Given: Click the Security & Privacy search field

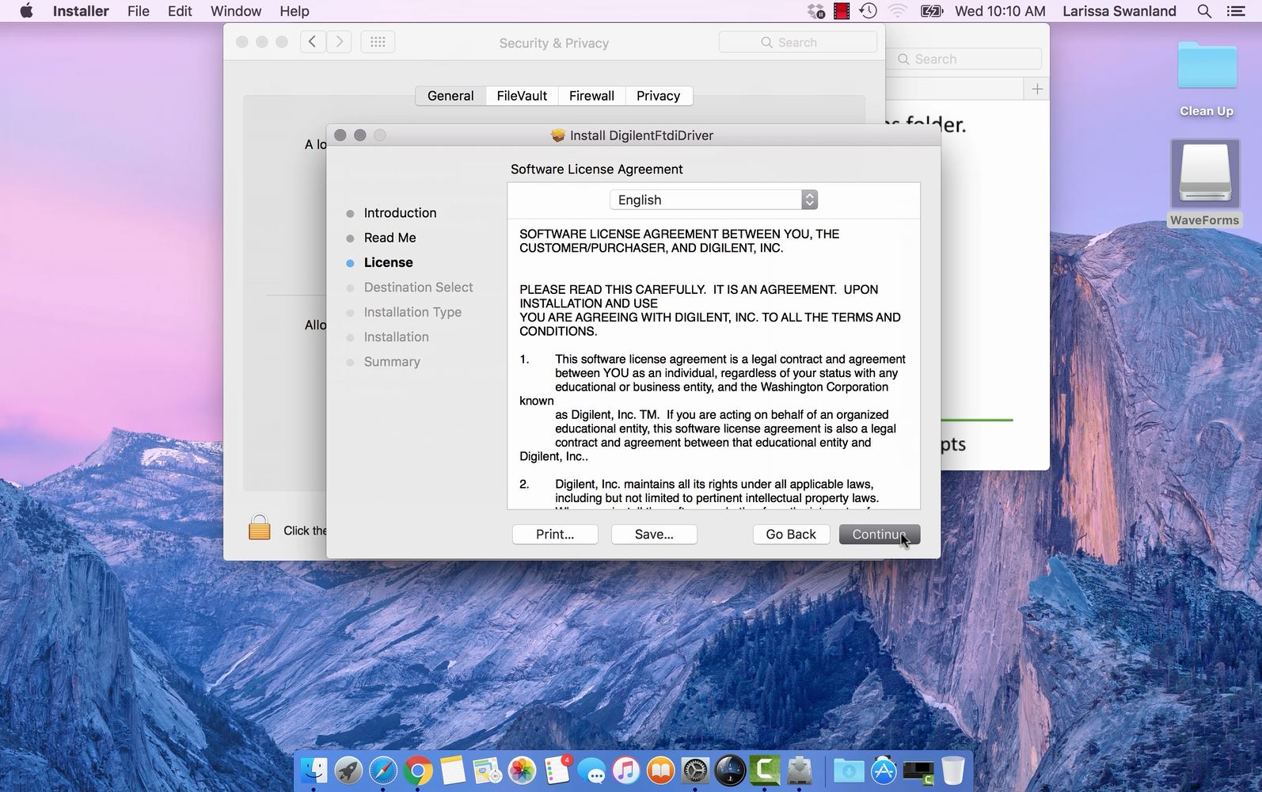Looking at the screenshot, I should [798, 42].
